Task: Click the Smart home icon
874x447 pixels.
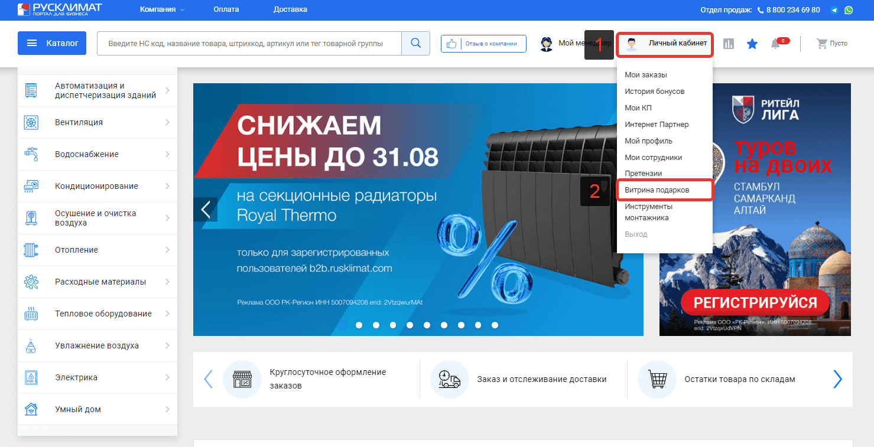Action: pyautogui.click(x=31, y=409)
